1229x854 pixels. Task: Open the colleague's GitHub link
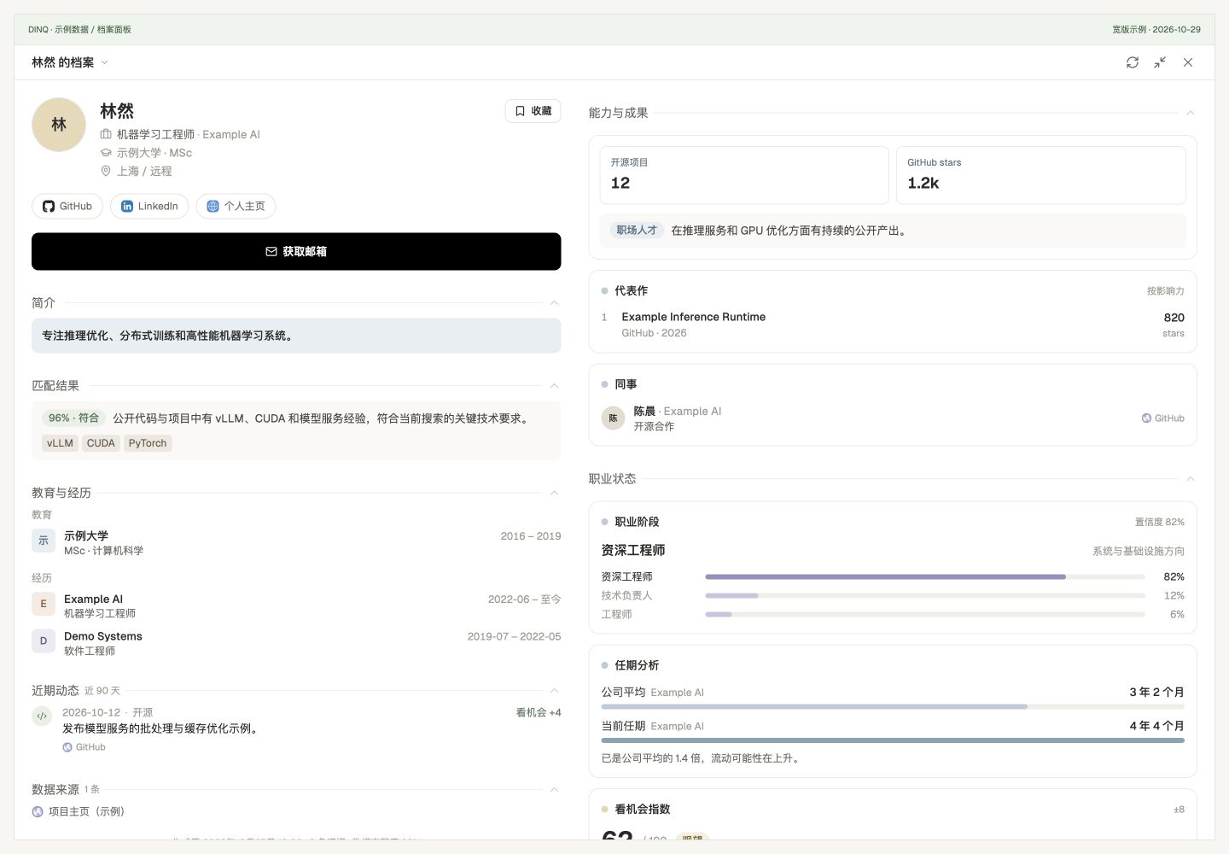pos(1163,418)
